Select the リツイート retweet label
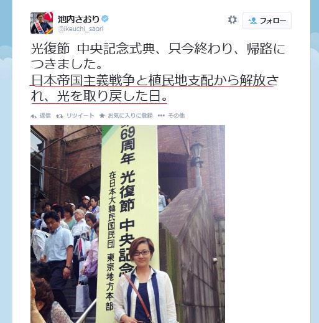The image size is (319, 323). tap(80, 116)
